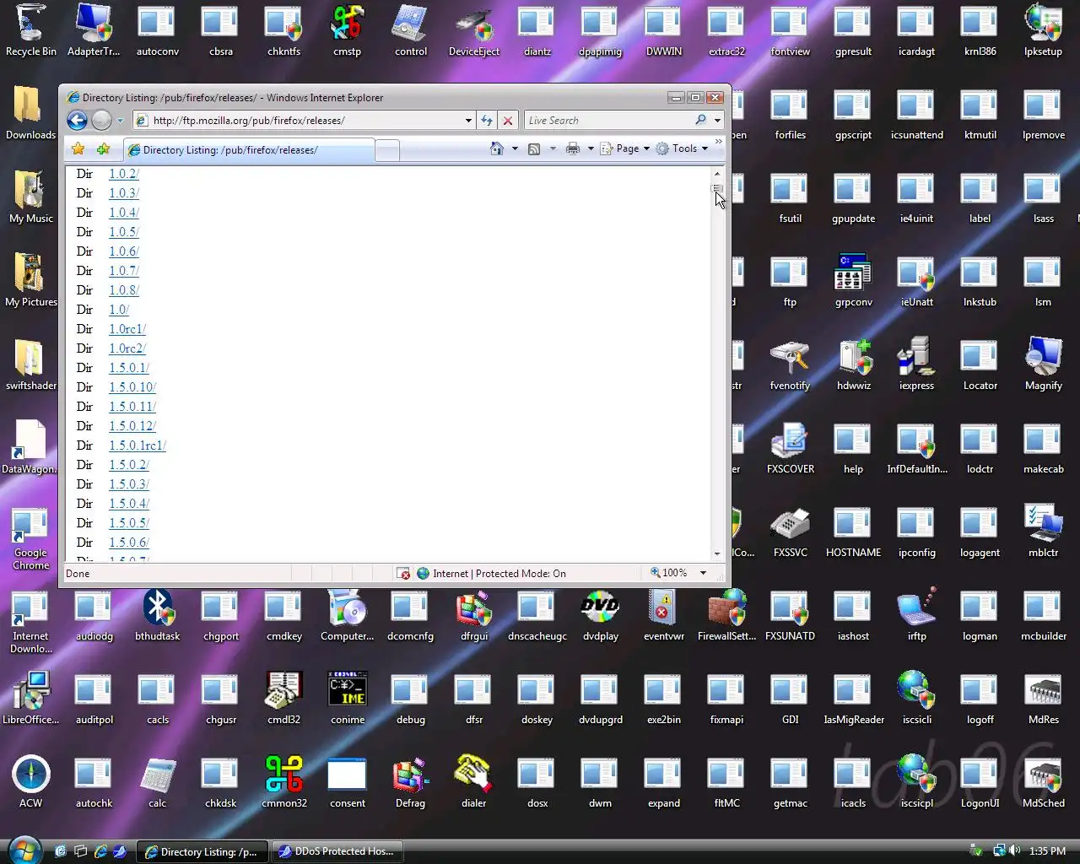Open the Windows Start orb
This screenshot has width=1080, height=864.
[x=24, y=849]
